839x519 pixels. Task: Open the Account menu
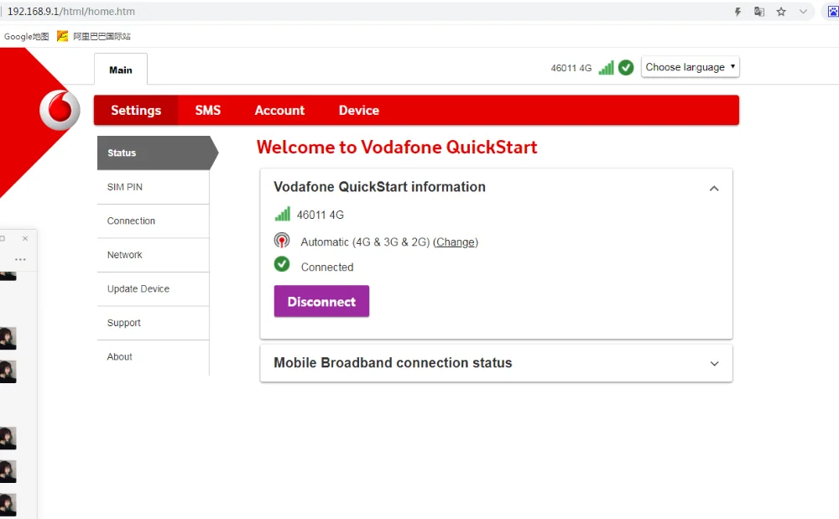(279, 110)
